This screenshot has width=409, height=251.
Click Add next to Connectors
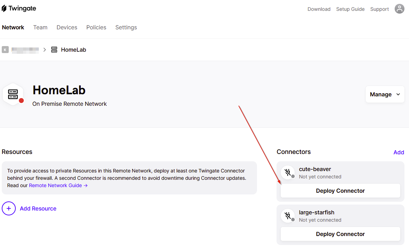[399, 152]
